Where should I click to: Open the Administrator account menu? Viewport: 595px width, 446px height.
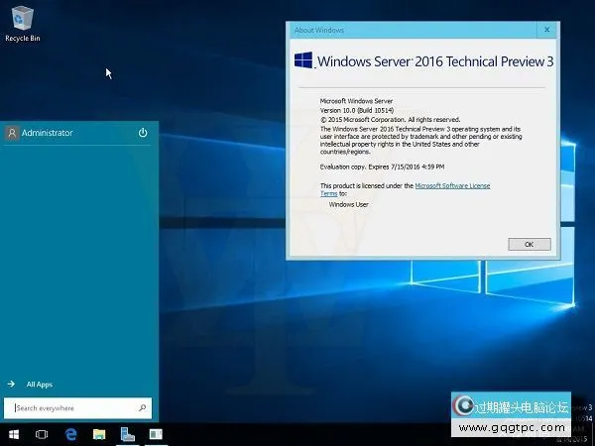(40, 133)
